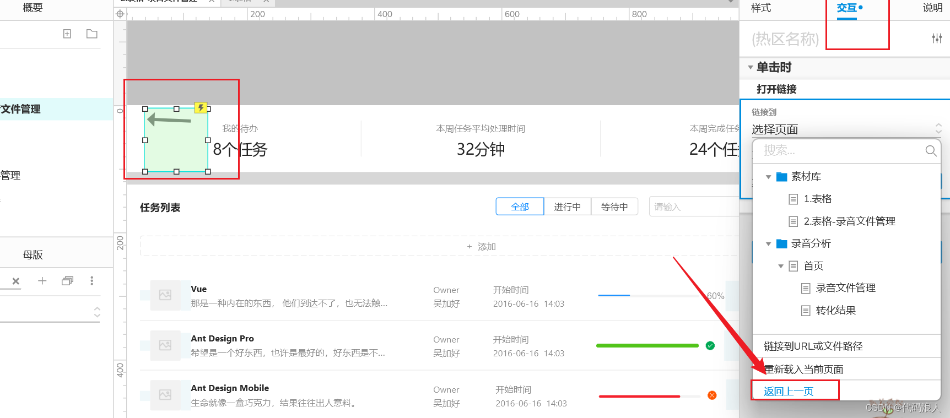Click the 32分钟 statistic value
Screen dimensions: 950x418
[481, 149]
